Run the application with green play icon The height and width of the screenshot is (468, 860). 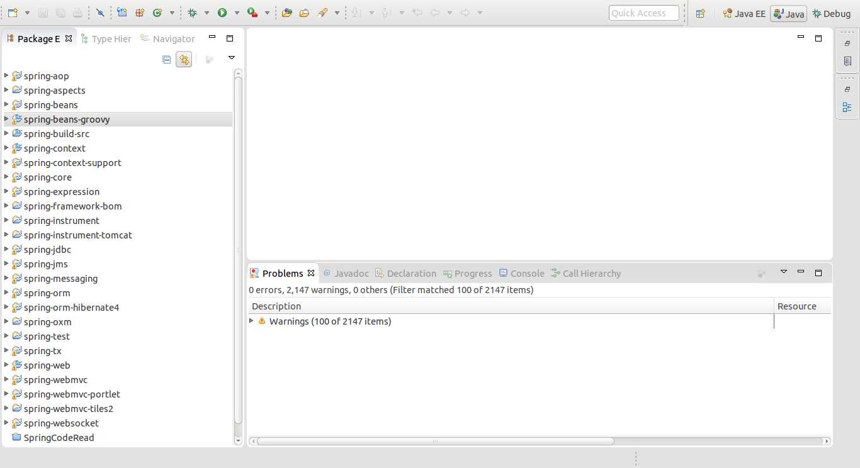tap(222, 13)
